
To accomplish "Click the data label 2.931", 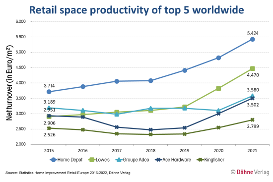I will [50, 110].
